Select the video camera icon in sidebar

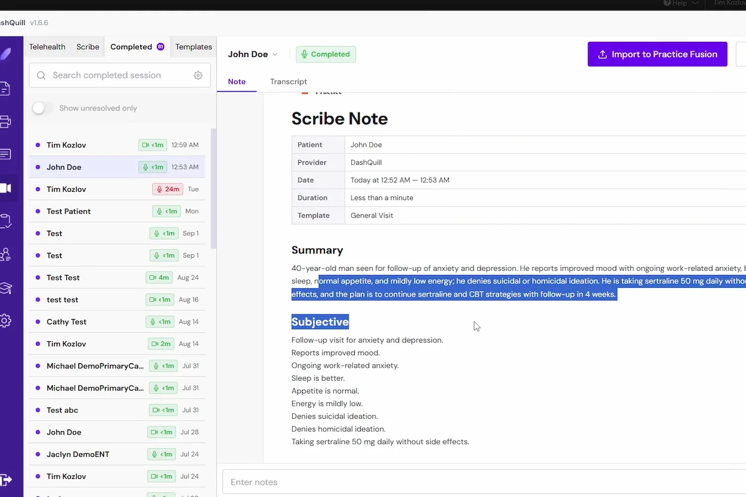[x=5, y=188]
